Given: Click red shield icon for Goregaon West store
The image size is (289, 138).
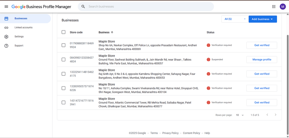Looking at the screenshot, I should 208,88.
